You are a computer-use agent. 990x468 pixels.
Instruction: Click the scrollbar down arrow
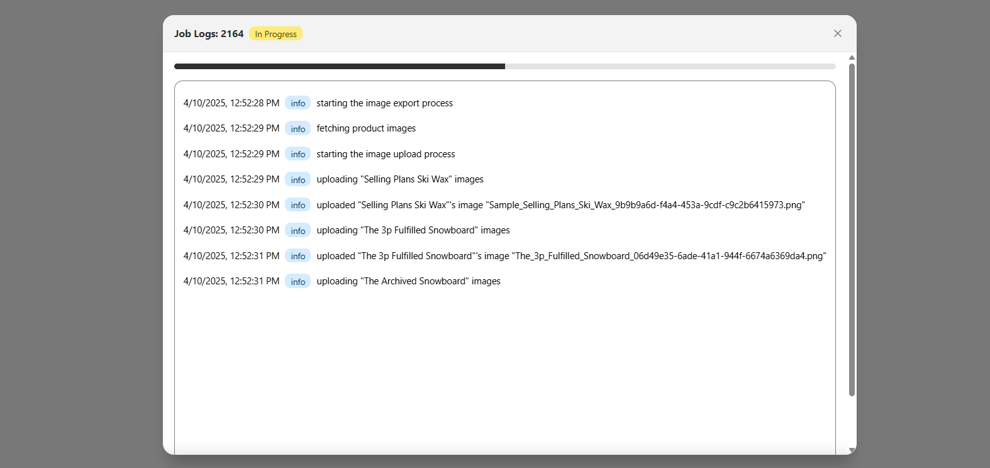pyautogui.click(x=852, y=450)
